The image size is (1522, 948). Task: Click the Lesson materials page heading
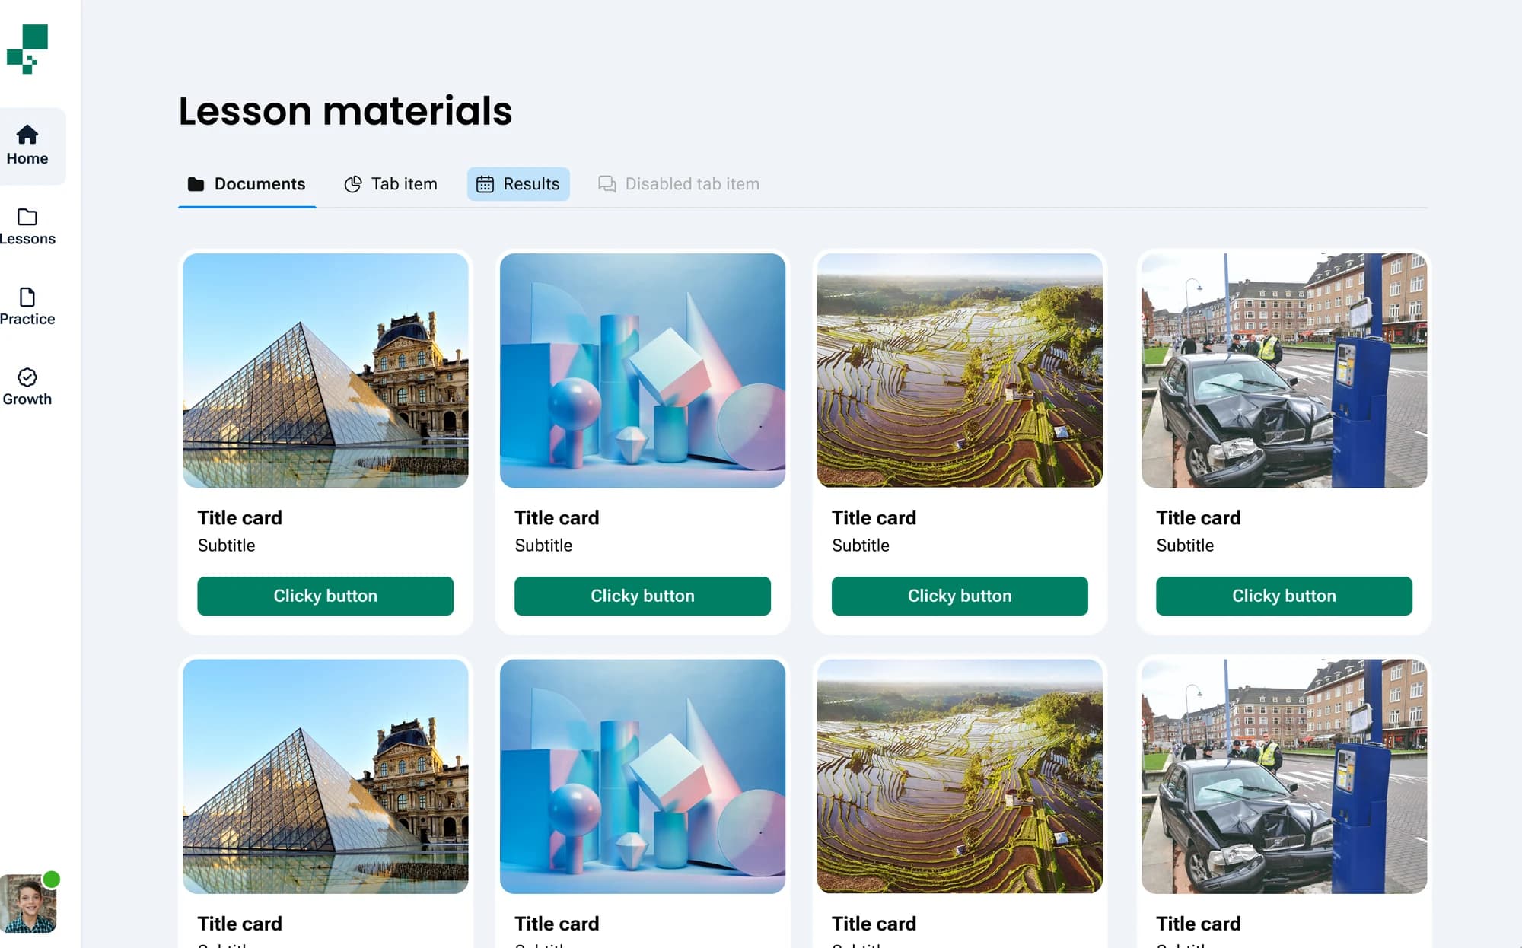point(345,111)
